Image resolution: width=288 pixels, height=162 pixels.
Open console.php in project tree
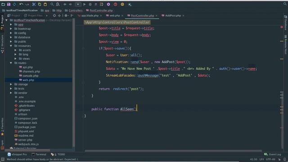(31, 76)
